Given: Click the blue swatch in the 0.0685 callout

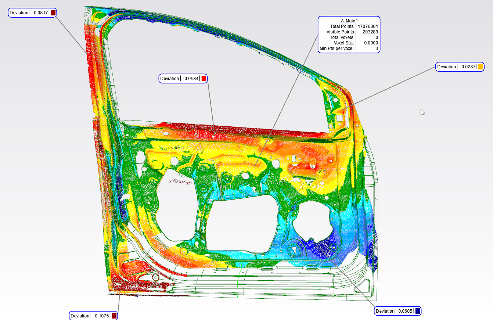Looking at the screenshot, I should click(x=417, y=311).
